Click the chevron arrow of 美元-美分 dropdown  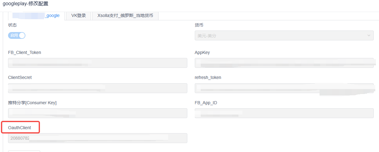point(369,36)
